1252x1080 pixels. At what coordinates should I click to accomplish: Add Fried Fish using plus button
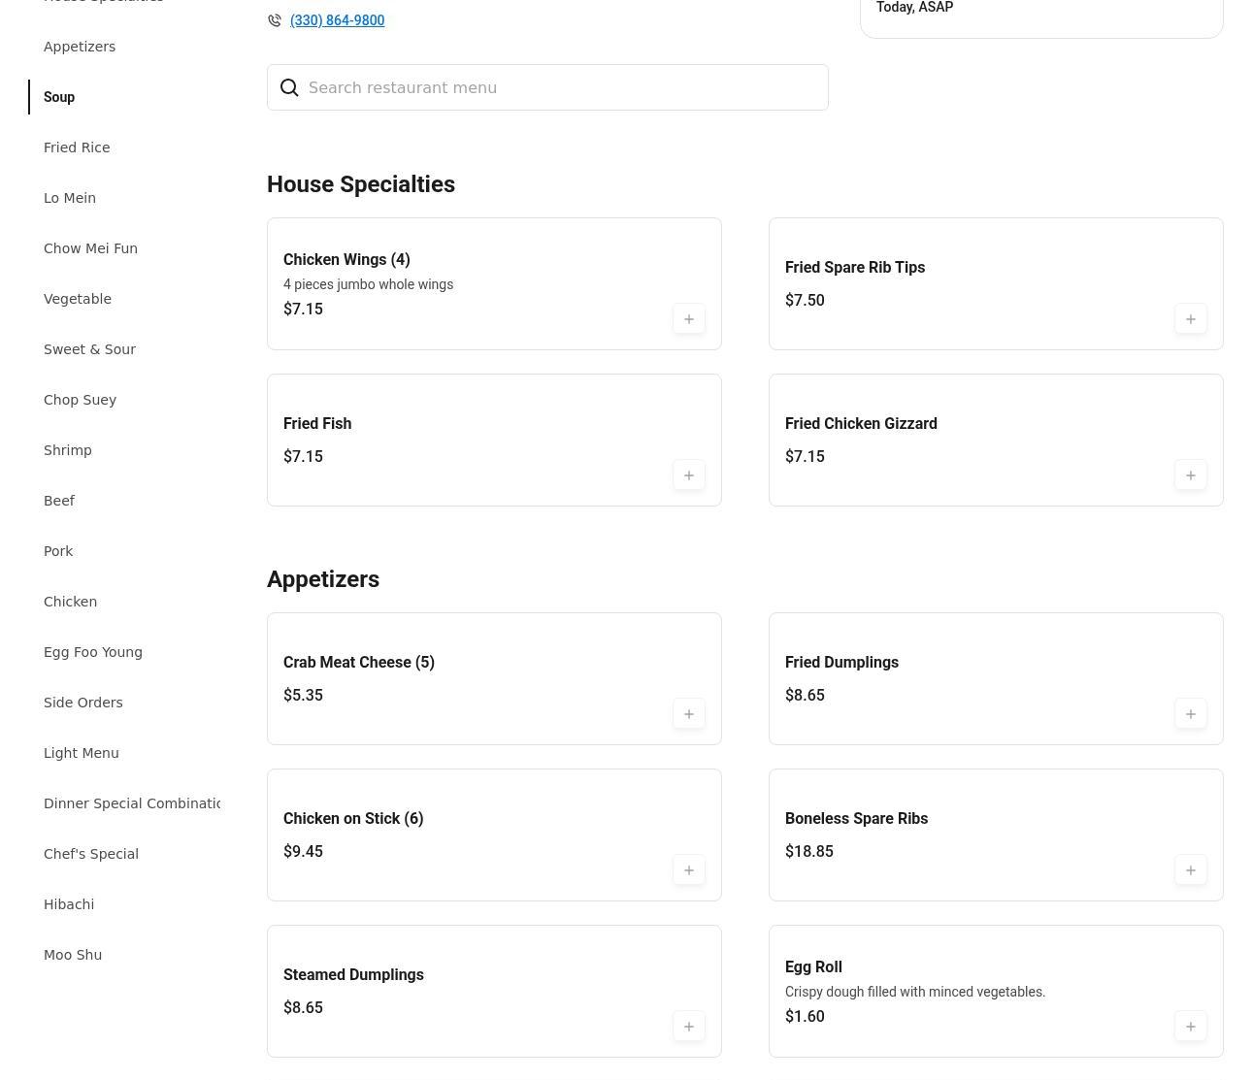point(688,475)
